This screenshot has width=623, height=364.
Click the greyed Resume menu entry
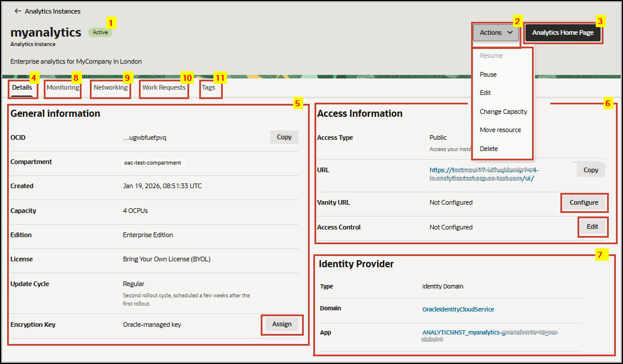(x=491, y=56)
